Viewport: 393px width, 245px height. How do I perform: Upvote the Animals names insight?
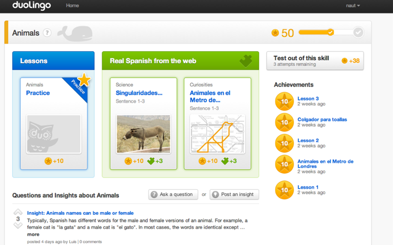point(18,212)
